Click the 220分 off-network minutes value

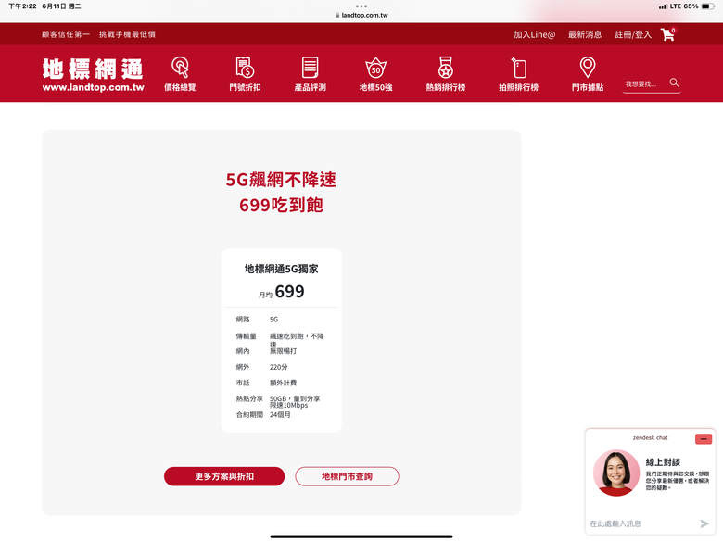click(x=278, y=367)
